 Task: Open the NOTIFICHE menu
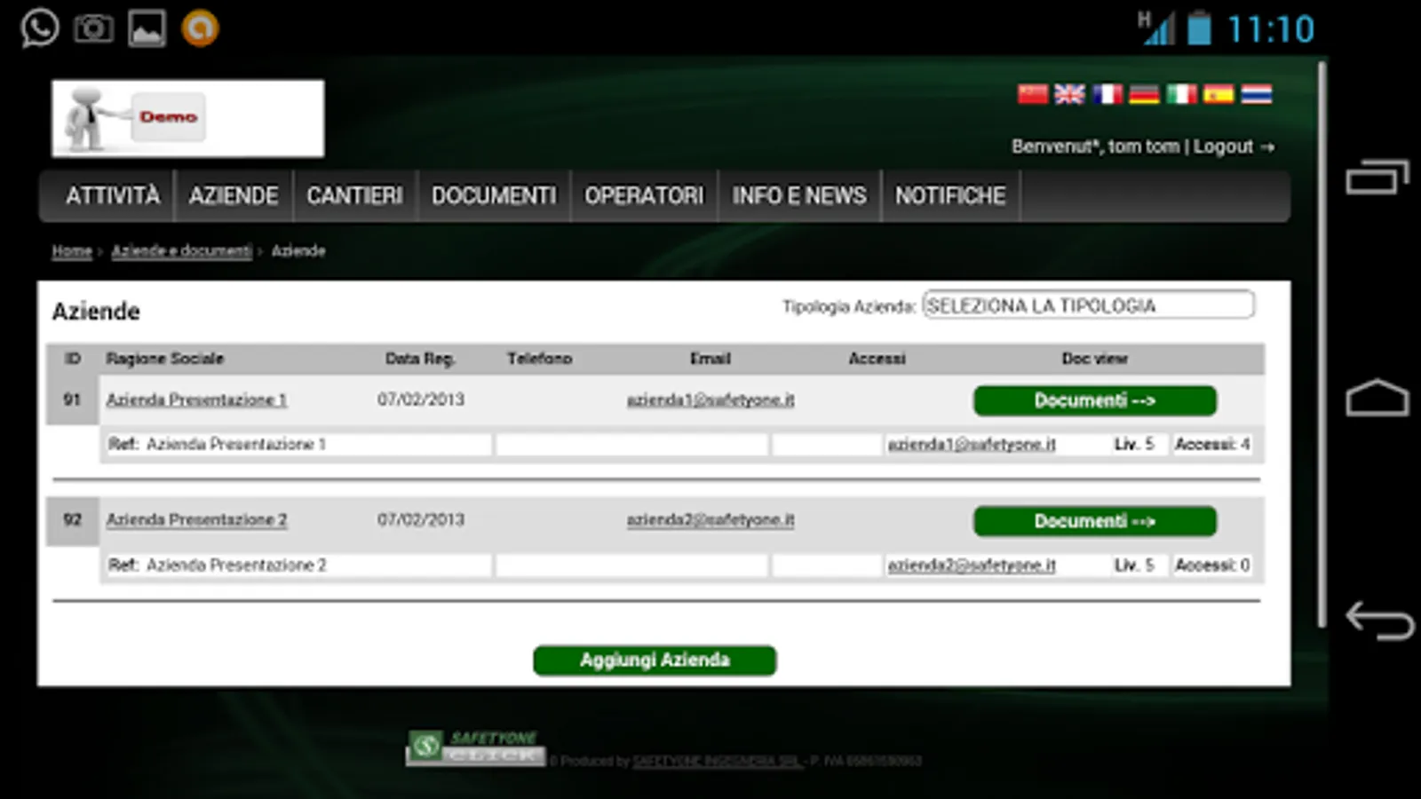point(950,195)
